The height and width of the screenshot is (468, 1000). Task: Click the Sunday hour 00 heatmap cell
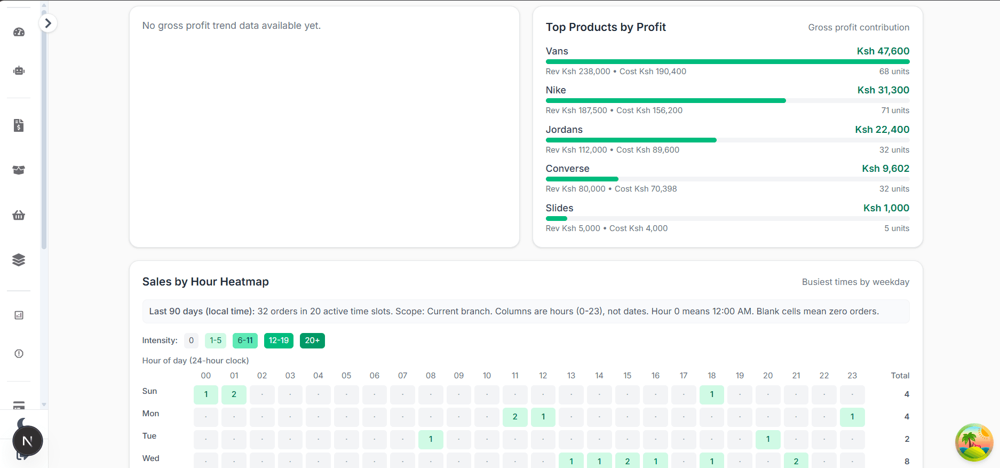pos(206,394)
